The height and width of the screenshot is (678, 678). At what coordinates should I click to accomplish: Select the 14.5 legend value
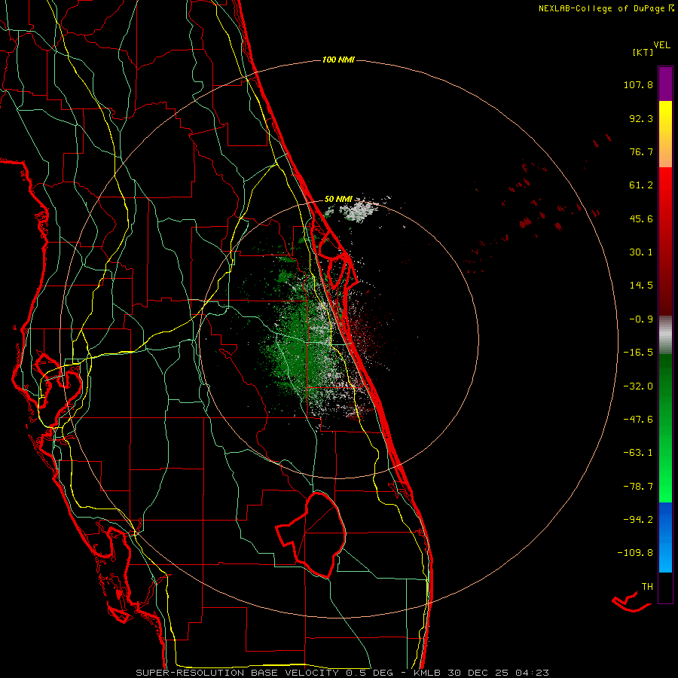641,286
